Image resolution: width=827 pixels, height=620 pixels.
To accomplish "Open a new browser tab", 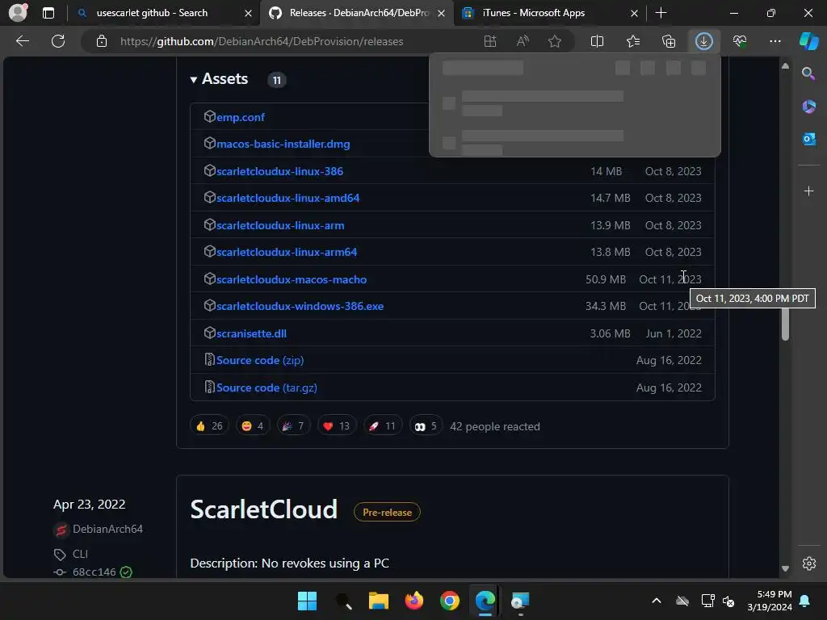I will pos(661,13).
